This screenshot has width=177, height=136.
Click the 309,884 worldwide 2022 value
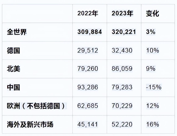pos(90,32)
